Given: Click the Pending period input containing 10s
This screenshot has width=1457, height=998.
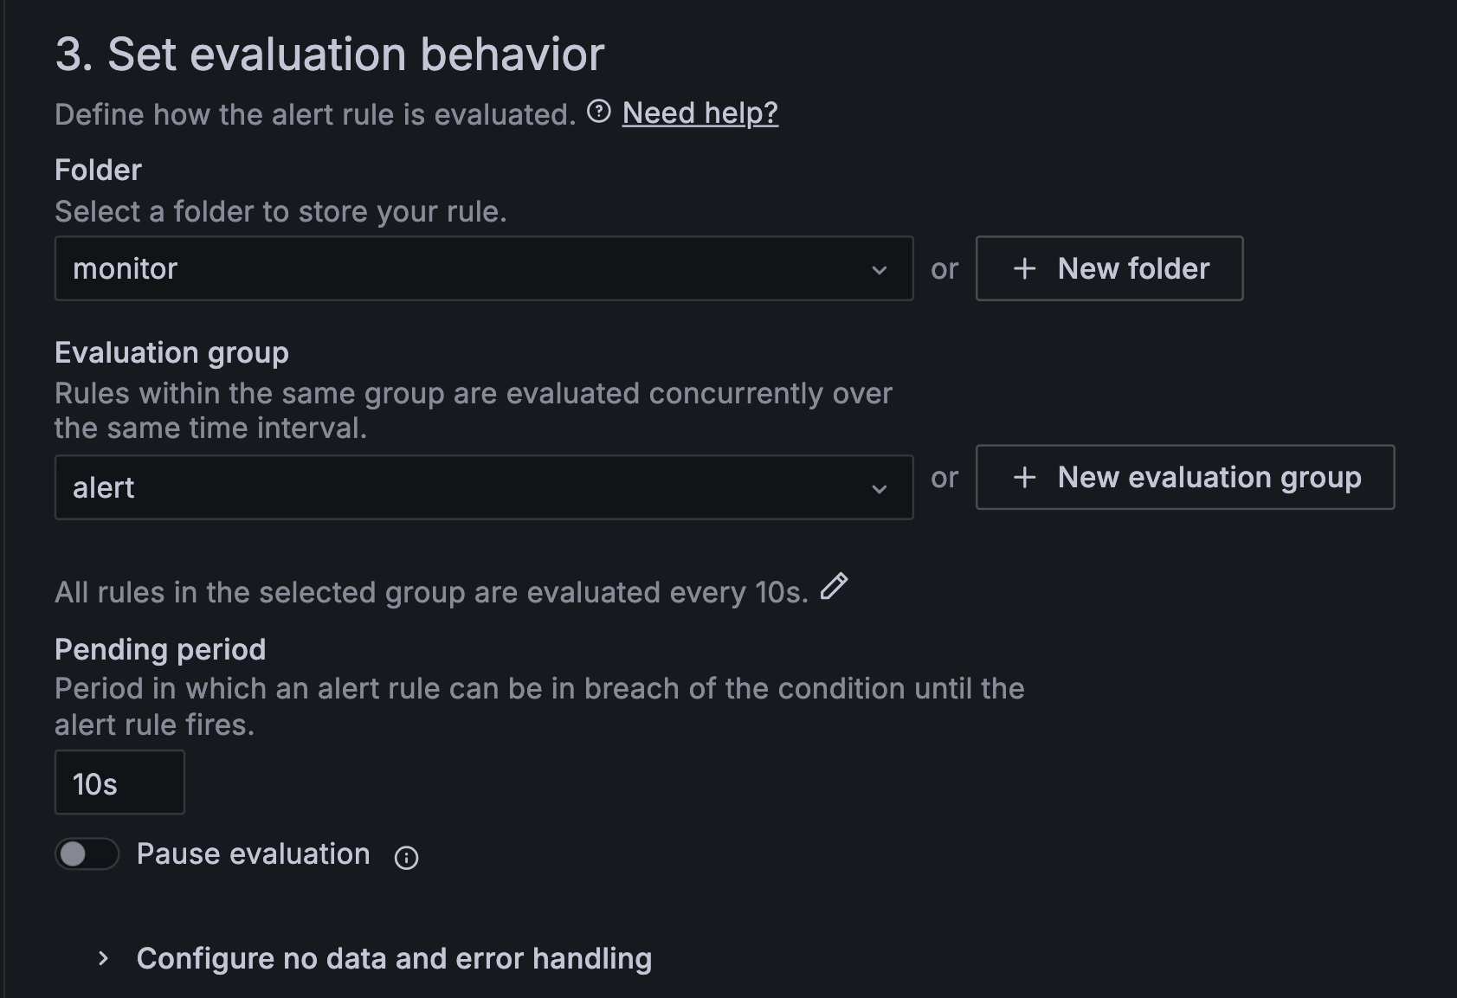Looking at the screenshot, I should coord(119,783).
